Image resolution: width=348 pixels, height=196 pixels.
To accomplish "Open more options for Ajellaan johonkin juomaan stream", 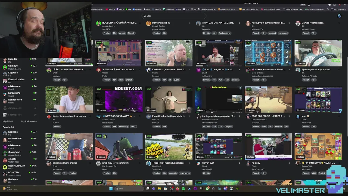I will 339,70.
